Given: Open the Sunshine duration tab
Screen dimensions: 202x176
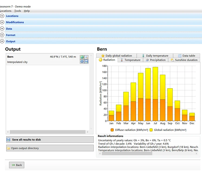Looking at the screenshot, I should pyautogui.click(x=184, y=60).
